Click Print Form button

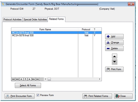[114, 69]
